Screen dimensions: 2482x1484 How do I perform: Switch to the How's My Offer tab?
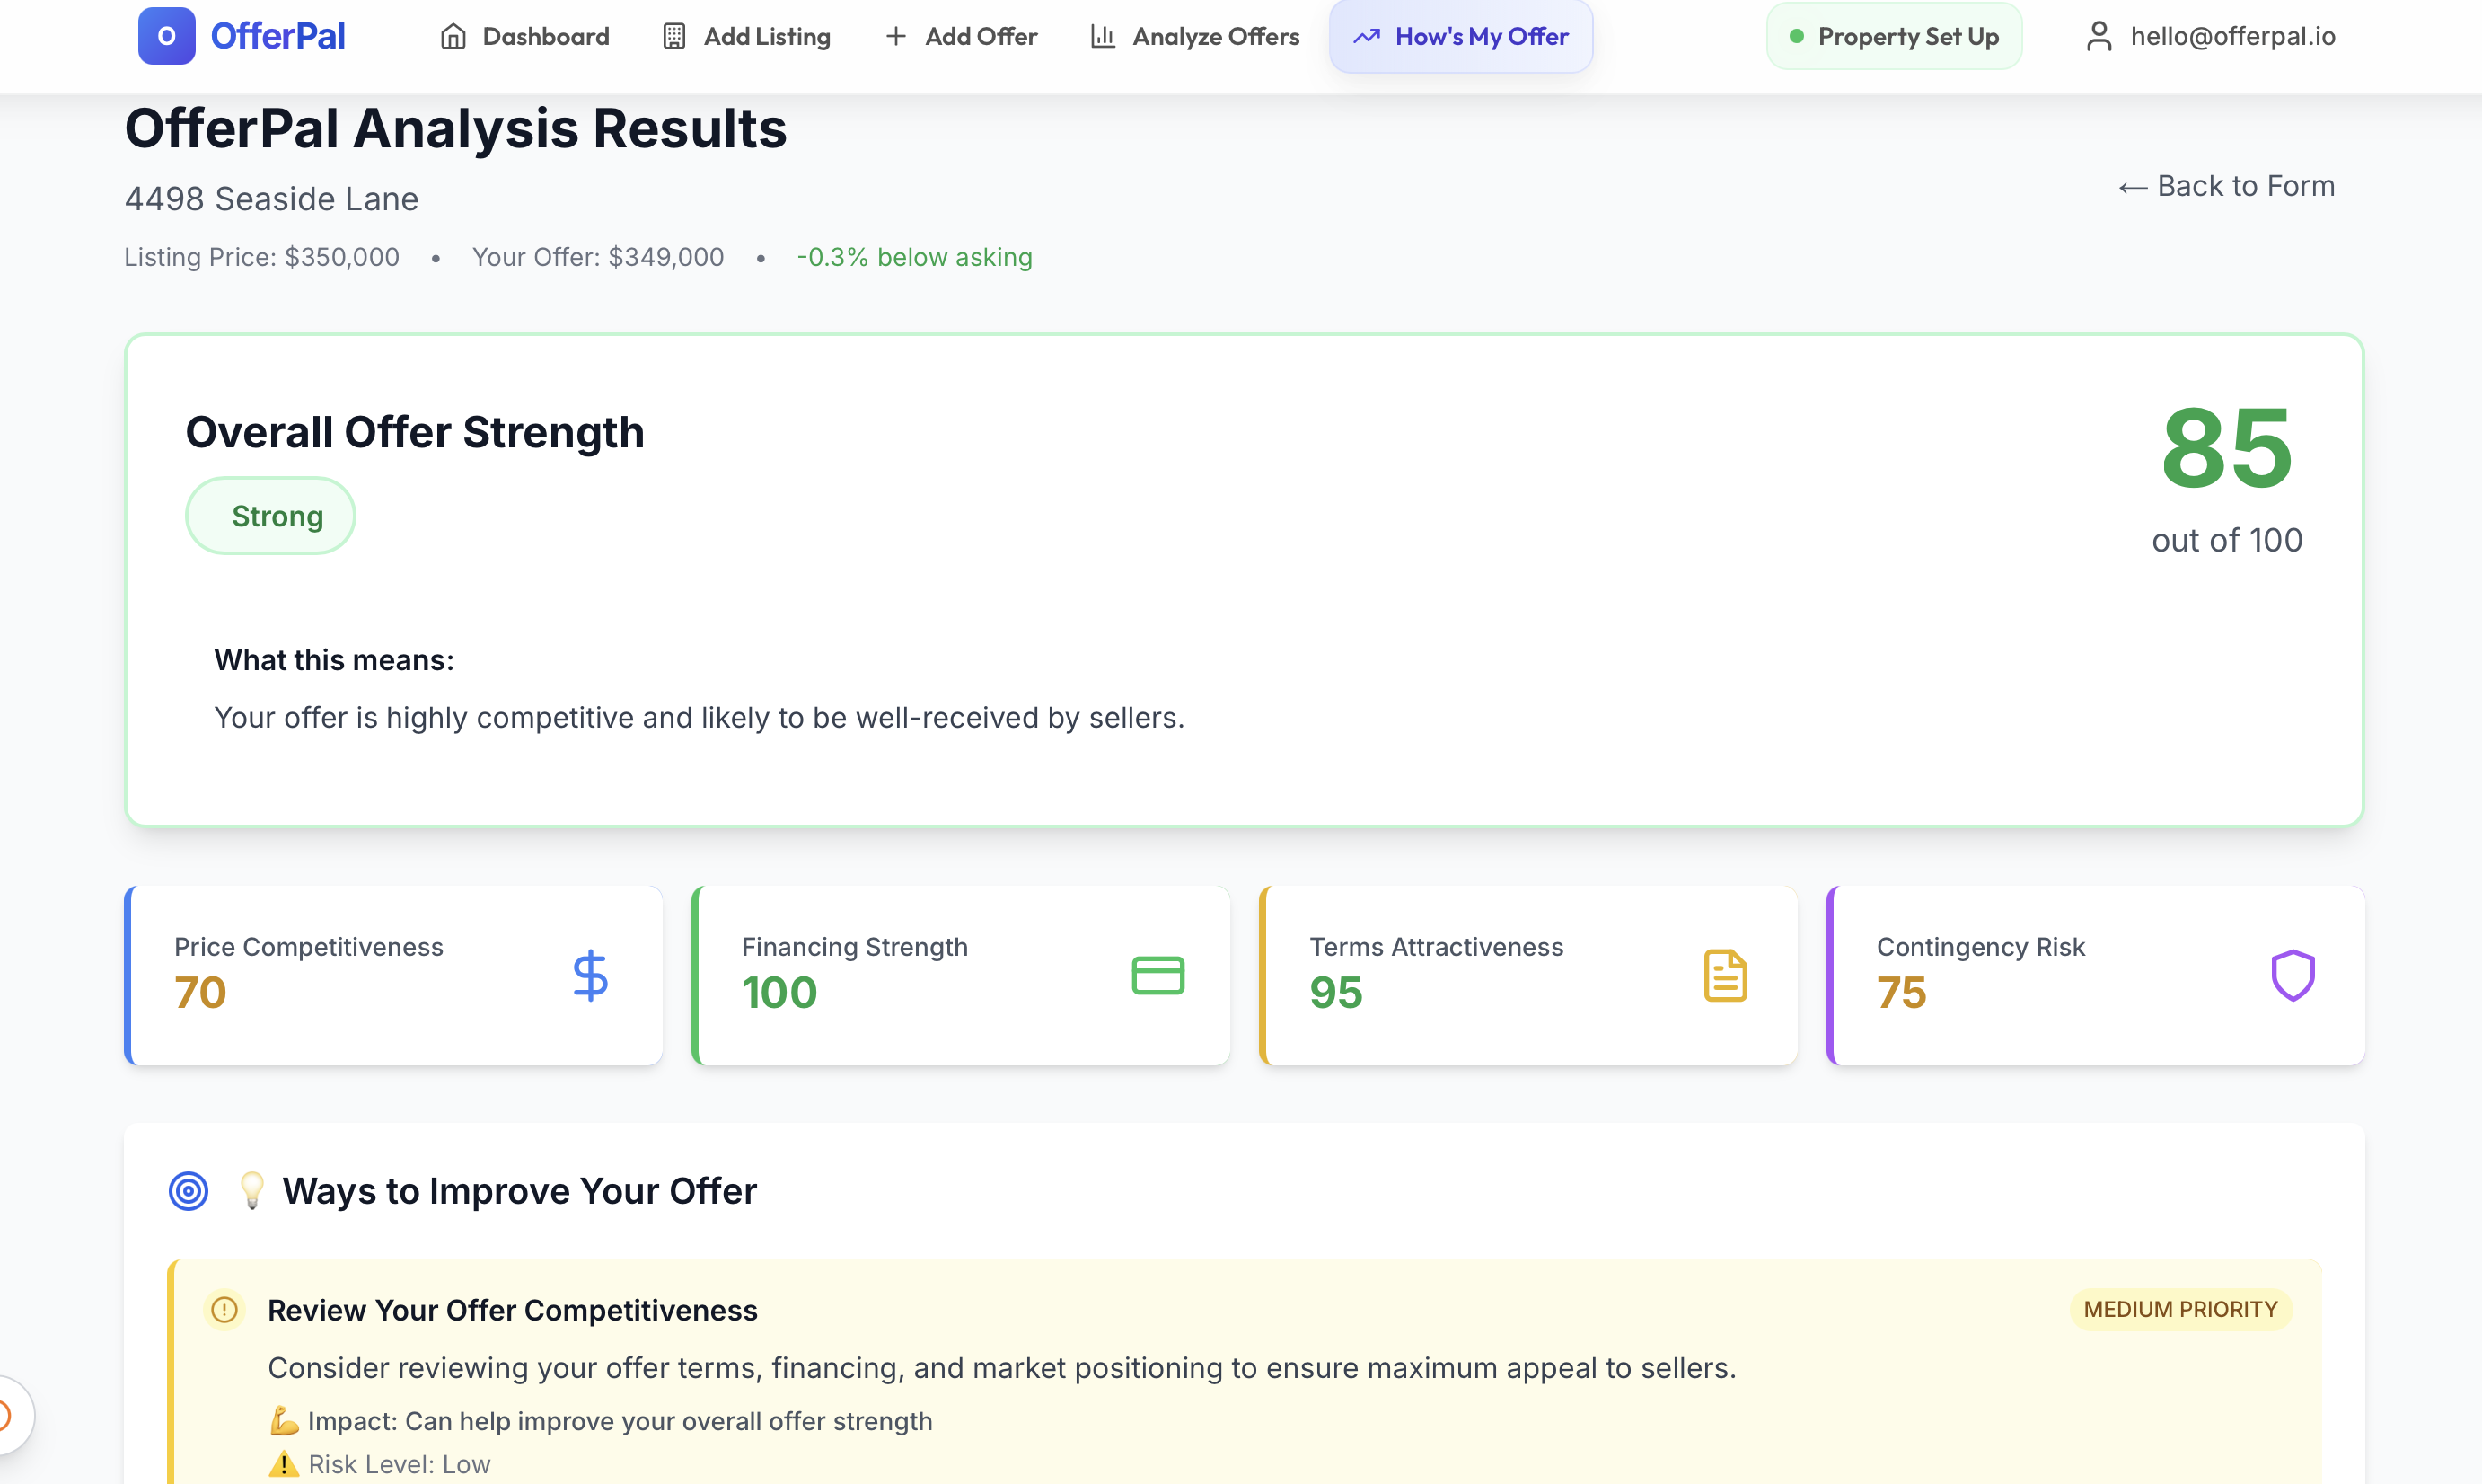1460,35
